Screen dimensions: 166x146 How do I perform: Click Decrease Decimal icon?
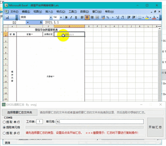122,17
